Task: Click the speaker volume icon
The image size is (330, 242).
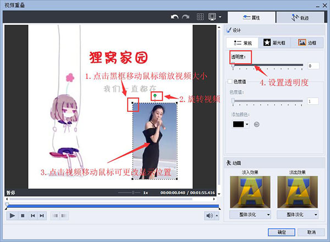Action: [x=210, y=216]
